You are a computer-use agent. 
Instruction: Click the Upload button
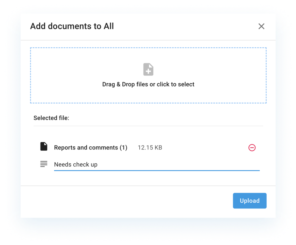[x=250, y=200]
